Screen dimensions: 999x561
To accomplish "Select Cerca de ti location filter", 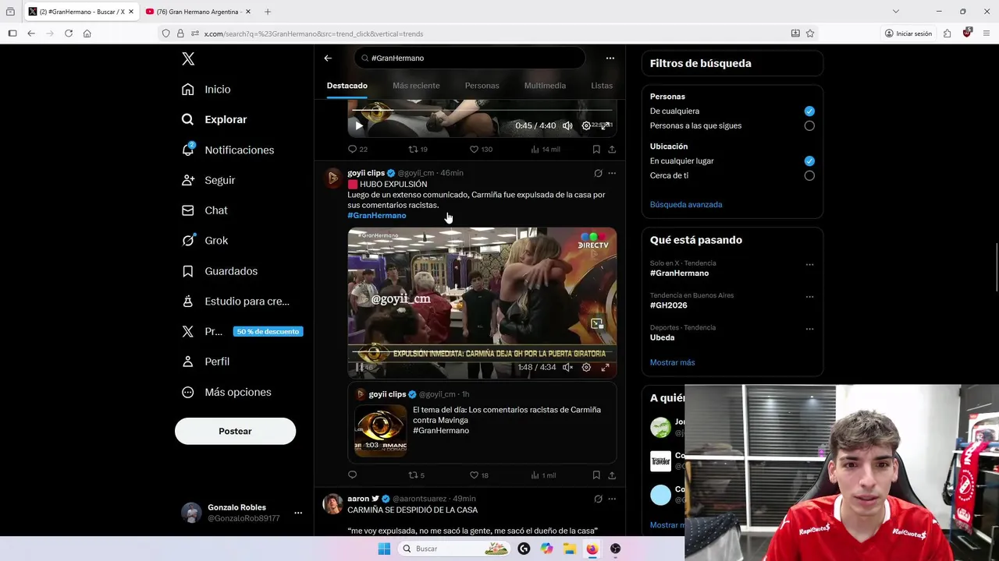I will [809, 175].
